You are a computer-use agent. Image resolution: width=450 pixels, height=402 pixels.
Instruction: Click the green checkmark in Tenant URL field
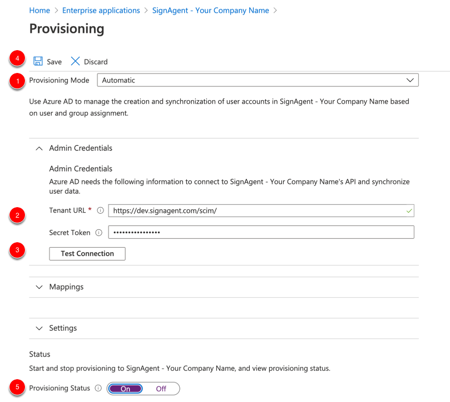coord(409,211)
